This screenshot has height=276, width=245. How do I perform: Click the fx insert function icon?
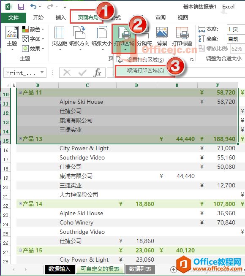coord(98,73)
